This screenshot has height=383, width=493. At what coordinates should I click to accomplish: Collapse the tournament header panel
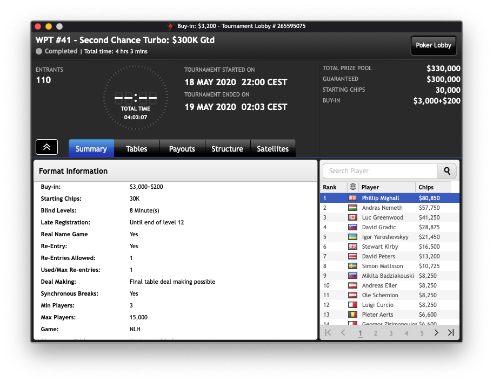click(46, 147)
